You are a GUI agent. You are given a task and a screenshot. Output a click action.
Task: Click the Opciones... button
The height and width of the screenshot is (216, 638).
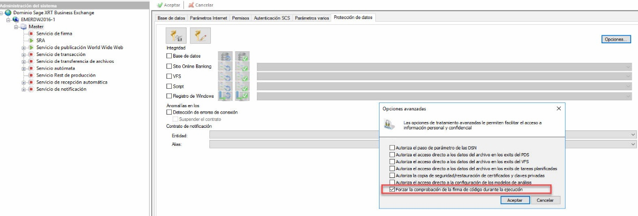point(616,40)
